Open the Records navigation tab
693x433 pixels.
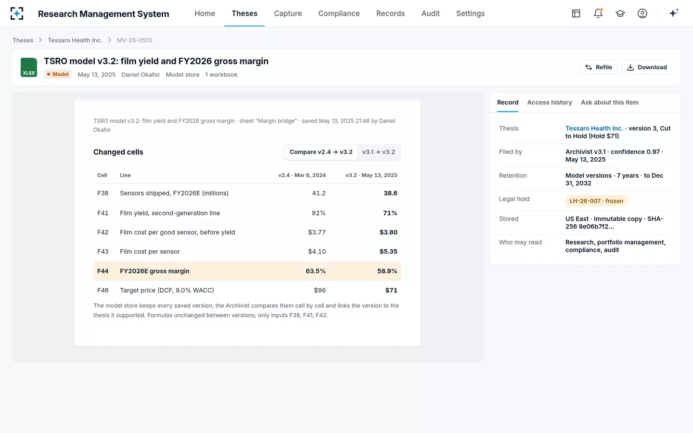pyautogui.click(x=390, y=13)
